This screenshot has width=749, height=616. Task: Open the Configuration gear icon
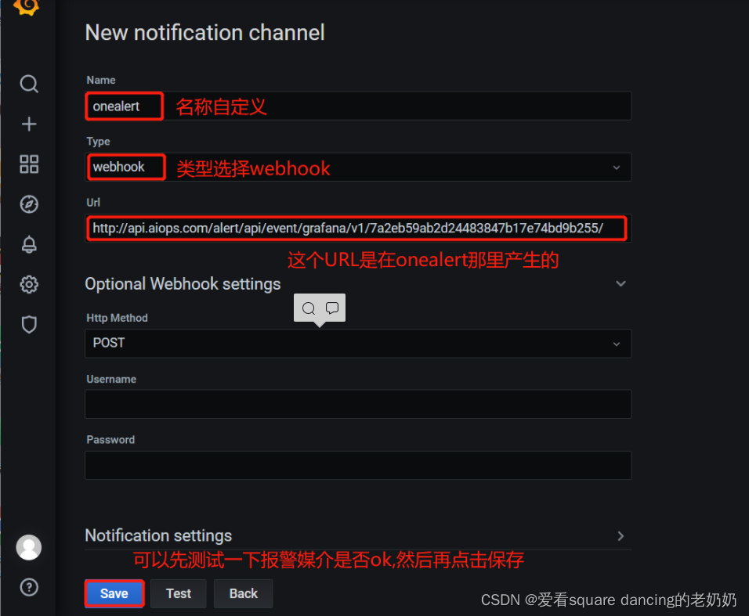[x=29, y=284]
